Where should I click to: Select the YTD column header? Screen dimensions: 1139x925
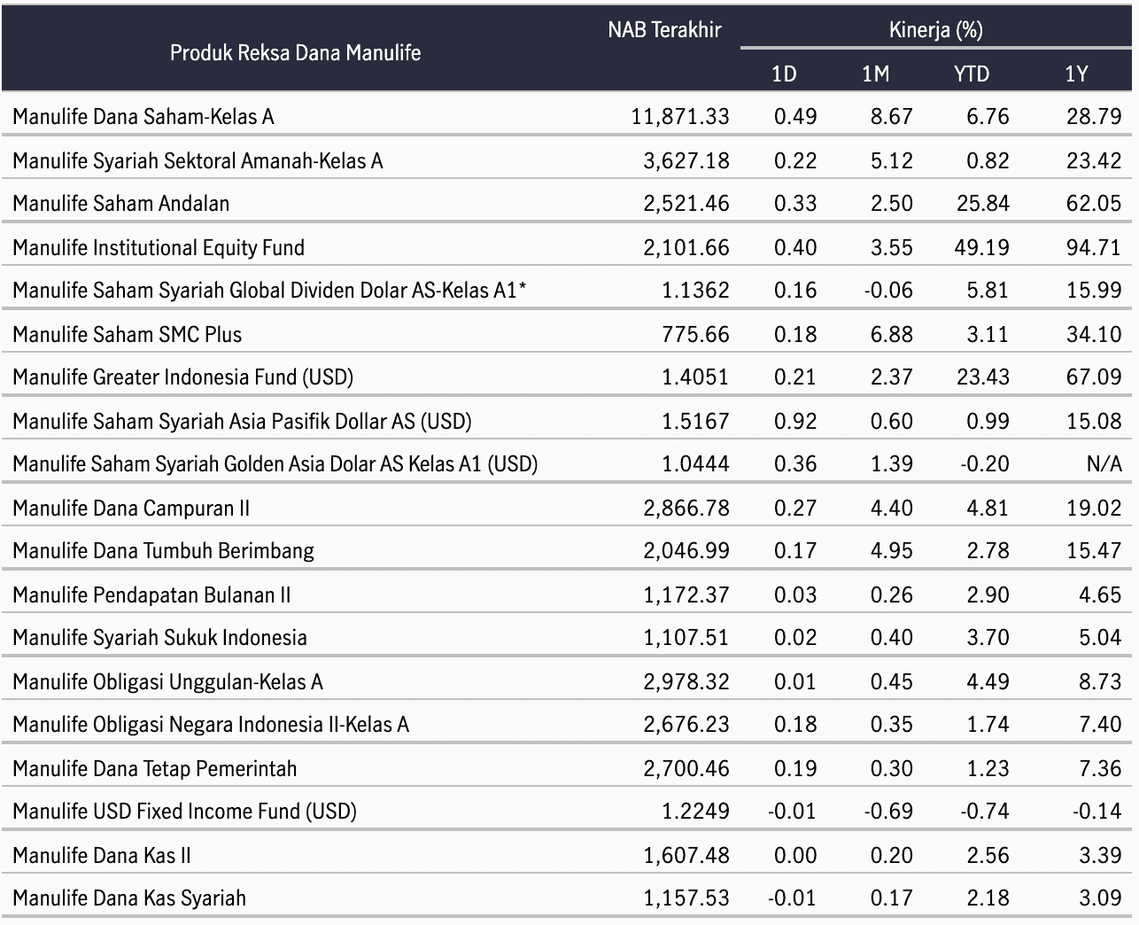pos(972,74)
